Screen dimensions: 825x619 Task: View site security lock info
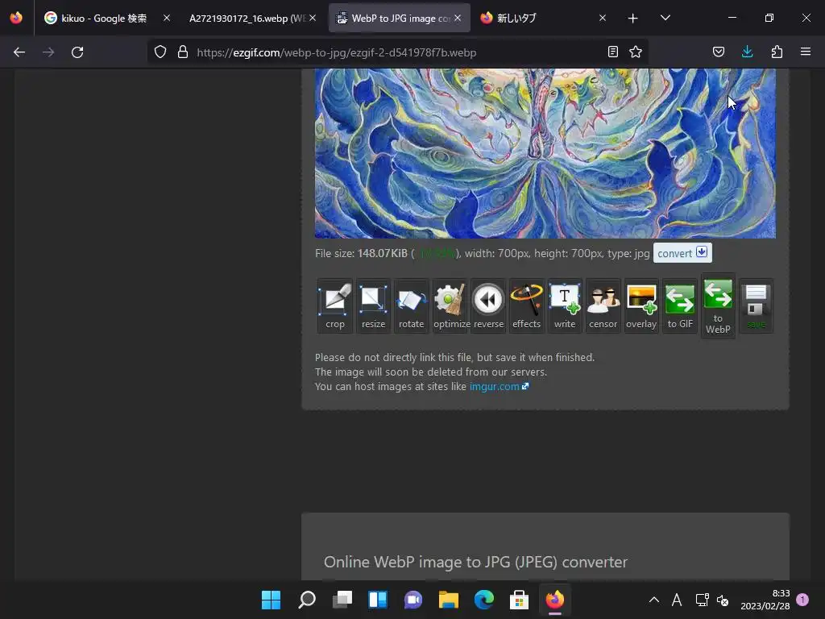pyautogui.click(x=183, y=52)
